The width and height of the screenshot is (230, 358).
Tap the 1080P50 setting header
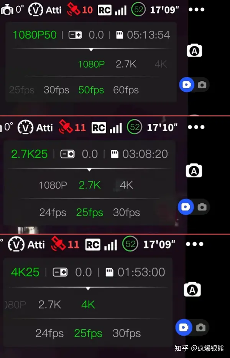(34, 35)
